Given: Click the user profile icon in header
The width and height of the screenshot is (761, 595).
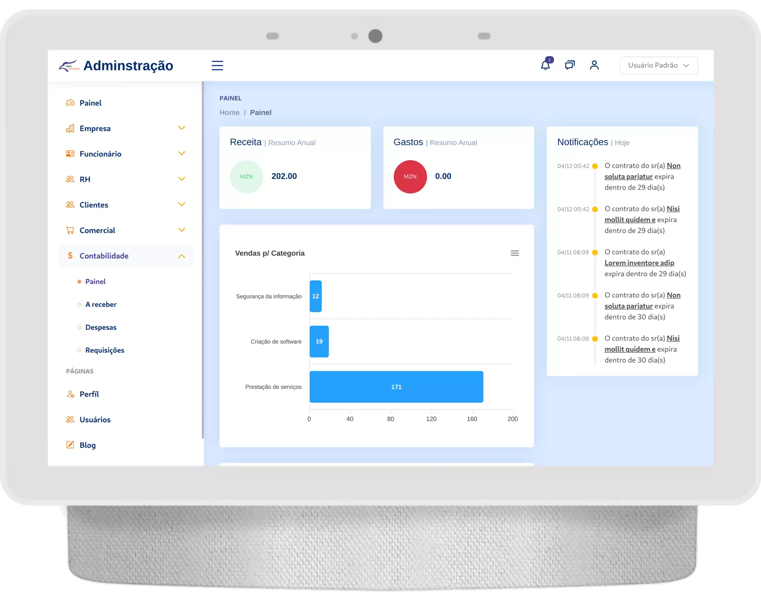Looking at the screenshot, I should [x=594, y=65].
